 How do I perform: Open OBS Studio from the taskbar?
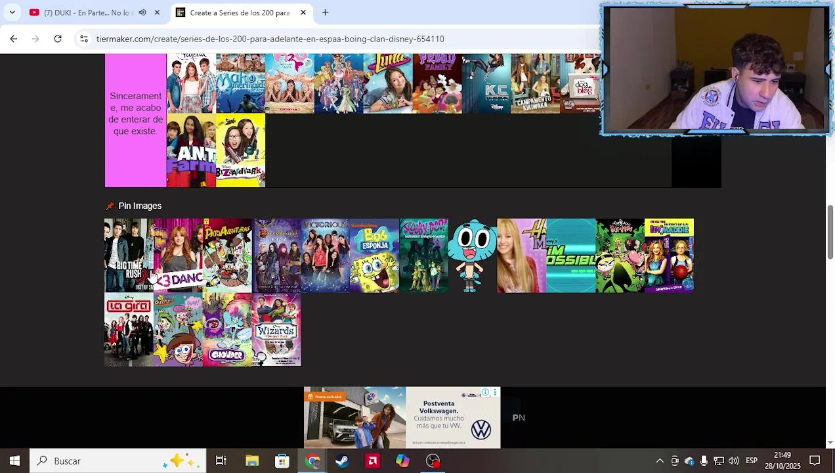(433, 461)
